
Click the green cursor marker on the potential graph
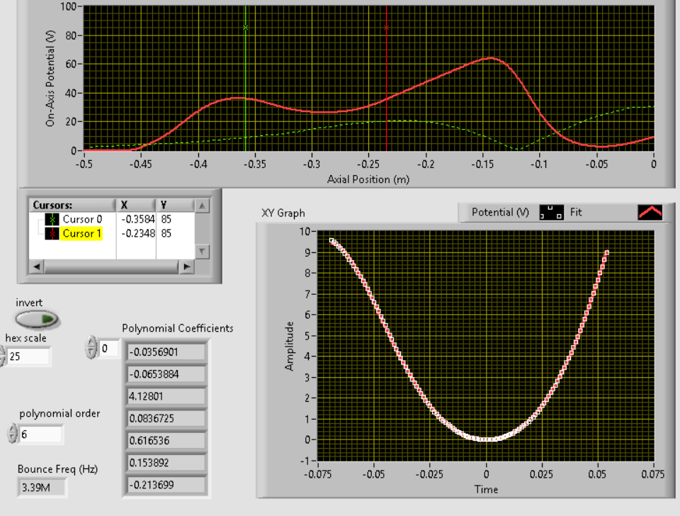(246, 28)
